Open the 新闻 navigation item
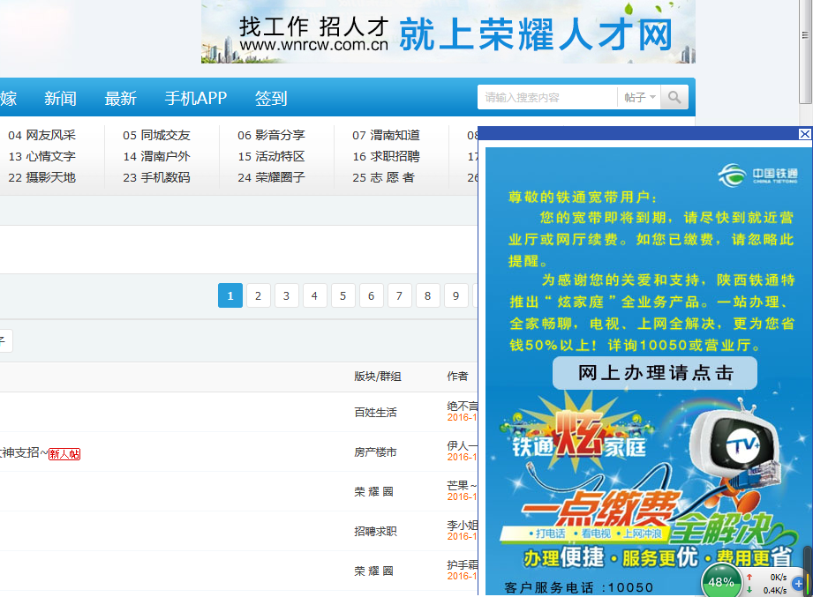The image size is (813, 597). pos(60,98)
